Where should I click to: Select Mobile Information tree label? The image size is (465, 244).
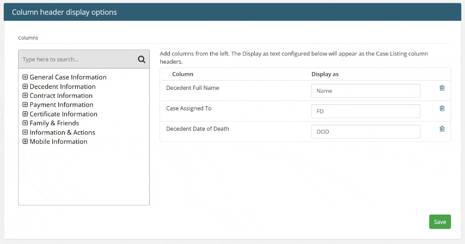pos(59,142)
